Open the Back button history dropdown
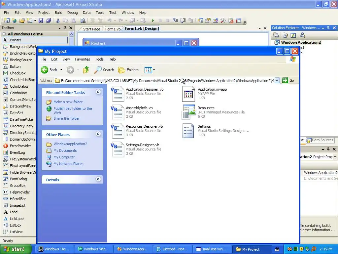 click(x=61, y=70)
